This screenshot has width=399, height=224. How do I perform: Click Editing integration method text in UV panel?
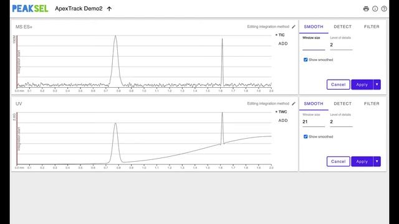click(268, 103)
